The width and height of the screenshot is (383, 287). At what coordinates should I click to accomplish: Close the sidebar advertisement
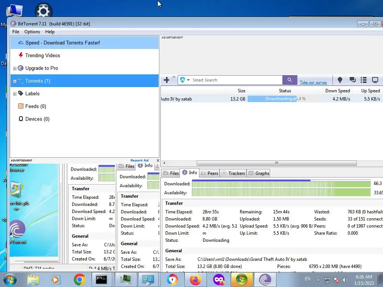pos(158,160)
